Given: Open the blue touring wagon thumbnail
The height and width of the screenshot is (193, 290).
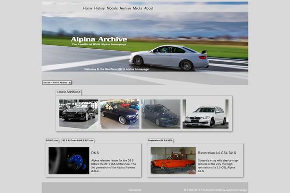Looking at the screenshot, I should [161, 114].
